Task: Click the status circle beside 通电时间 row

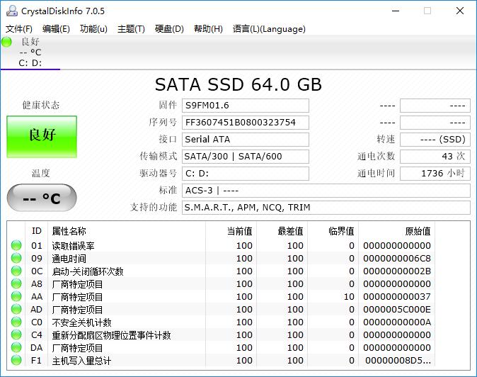Action: (x=16, y=259)
